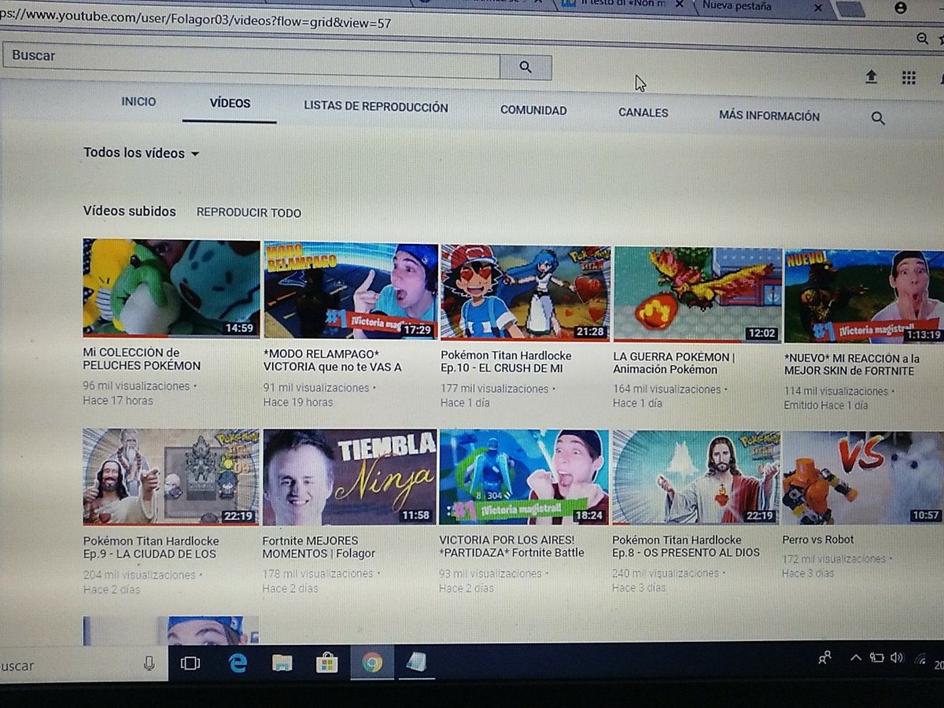The height and width of the screenshot is (708, 944).
Task: Open LA GUERRA POKÉMON video thumbnail
Action: [x=698, y=294]
